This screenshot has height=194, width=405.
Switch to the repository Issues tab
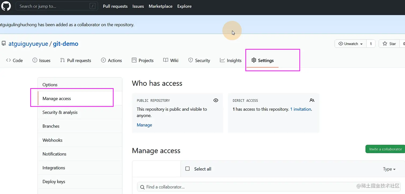(41, 60)
